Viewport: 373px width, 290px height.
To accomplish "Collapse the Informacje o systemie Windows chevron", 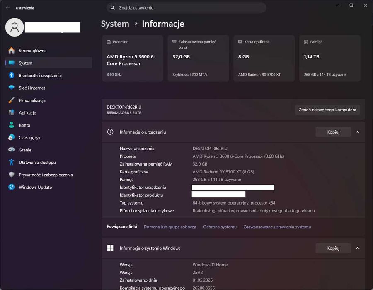I will coord(357,248).
